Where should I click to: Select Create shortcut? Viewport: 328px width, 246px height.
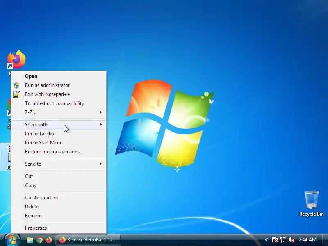(x=59, y=198)
